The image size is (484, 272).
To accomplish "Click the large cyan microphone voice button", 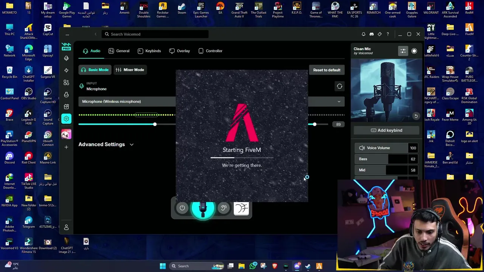I will click(x=203, y=209).
